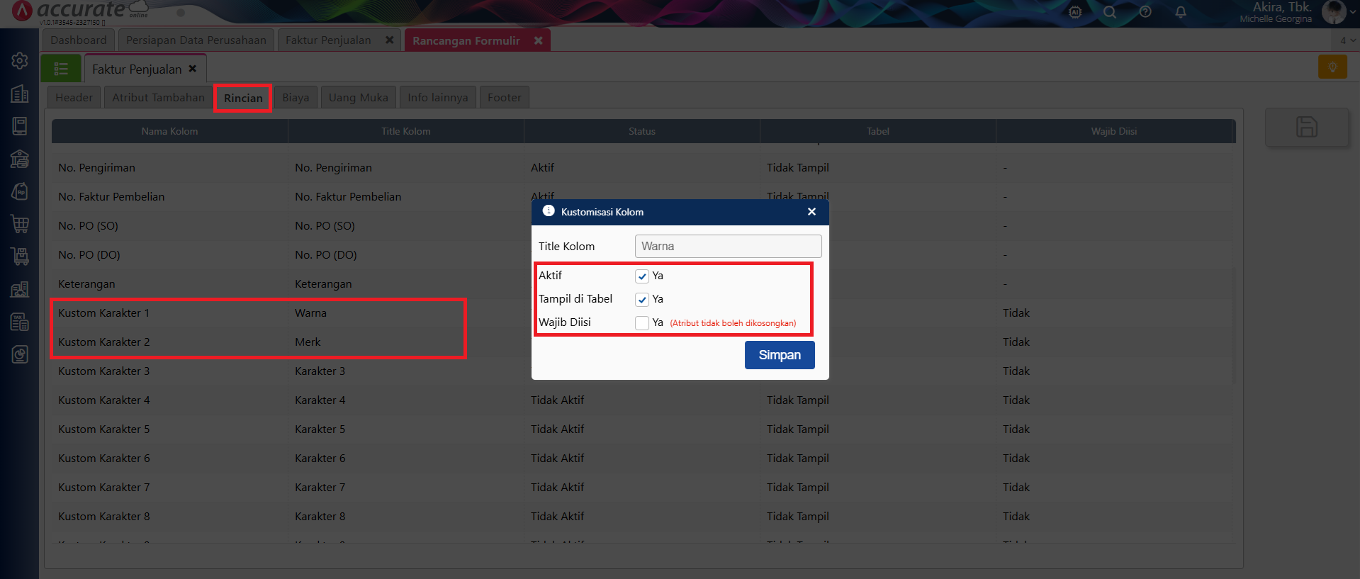Switch to the Biaya tab
1360x579 pixels.
(296, 98)
